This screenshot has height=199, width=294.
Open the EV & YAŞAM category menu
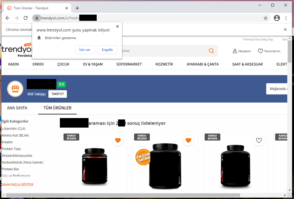[93, 64]
